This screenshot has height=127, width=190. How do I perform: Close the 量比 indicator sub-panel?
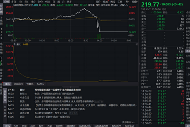point(137,44)
